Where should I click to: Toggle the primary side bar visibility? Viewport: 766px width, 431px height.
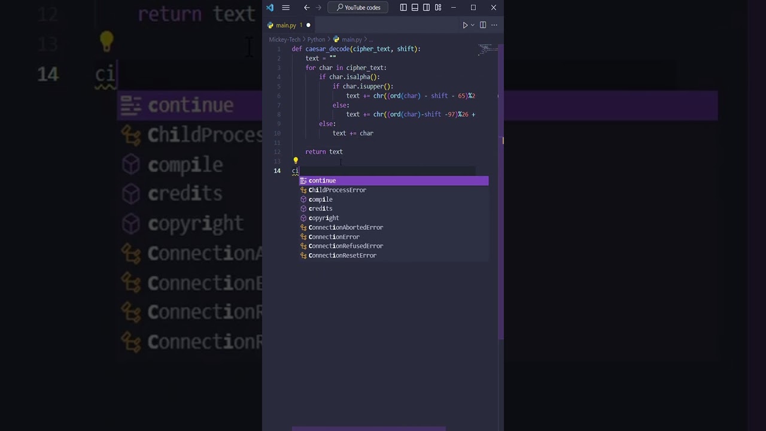403,8
